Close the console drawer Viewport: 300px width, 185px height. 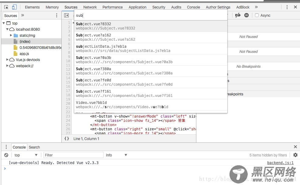tap(295, 147)
